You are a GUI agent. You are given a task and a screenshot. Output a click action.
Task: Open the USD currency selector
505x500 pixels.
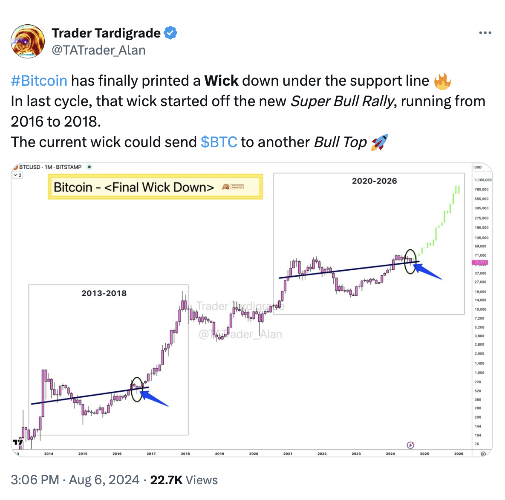coord(478,167)
